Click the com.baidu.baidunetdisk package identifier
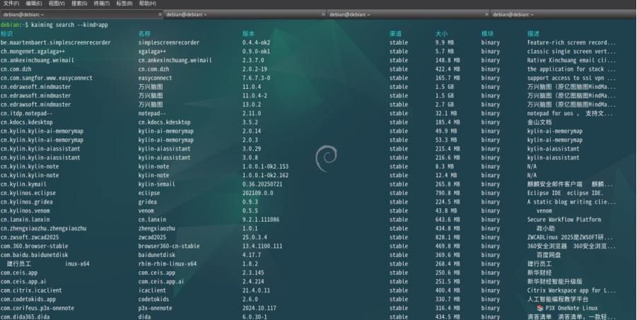The width and height of the screenshot is (637, 320). point(35,254)
